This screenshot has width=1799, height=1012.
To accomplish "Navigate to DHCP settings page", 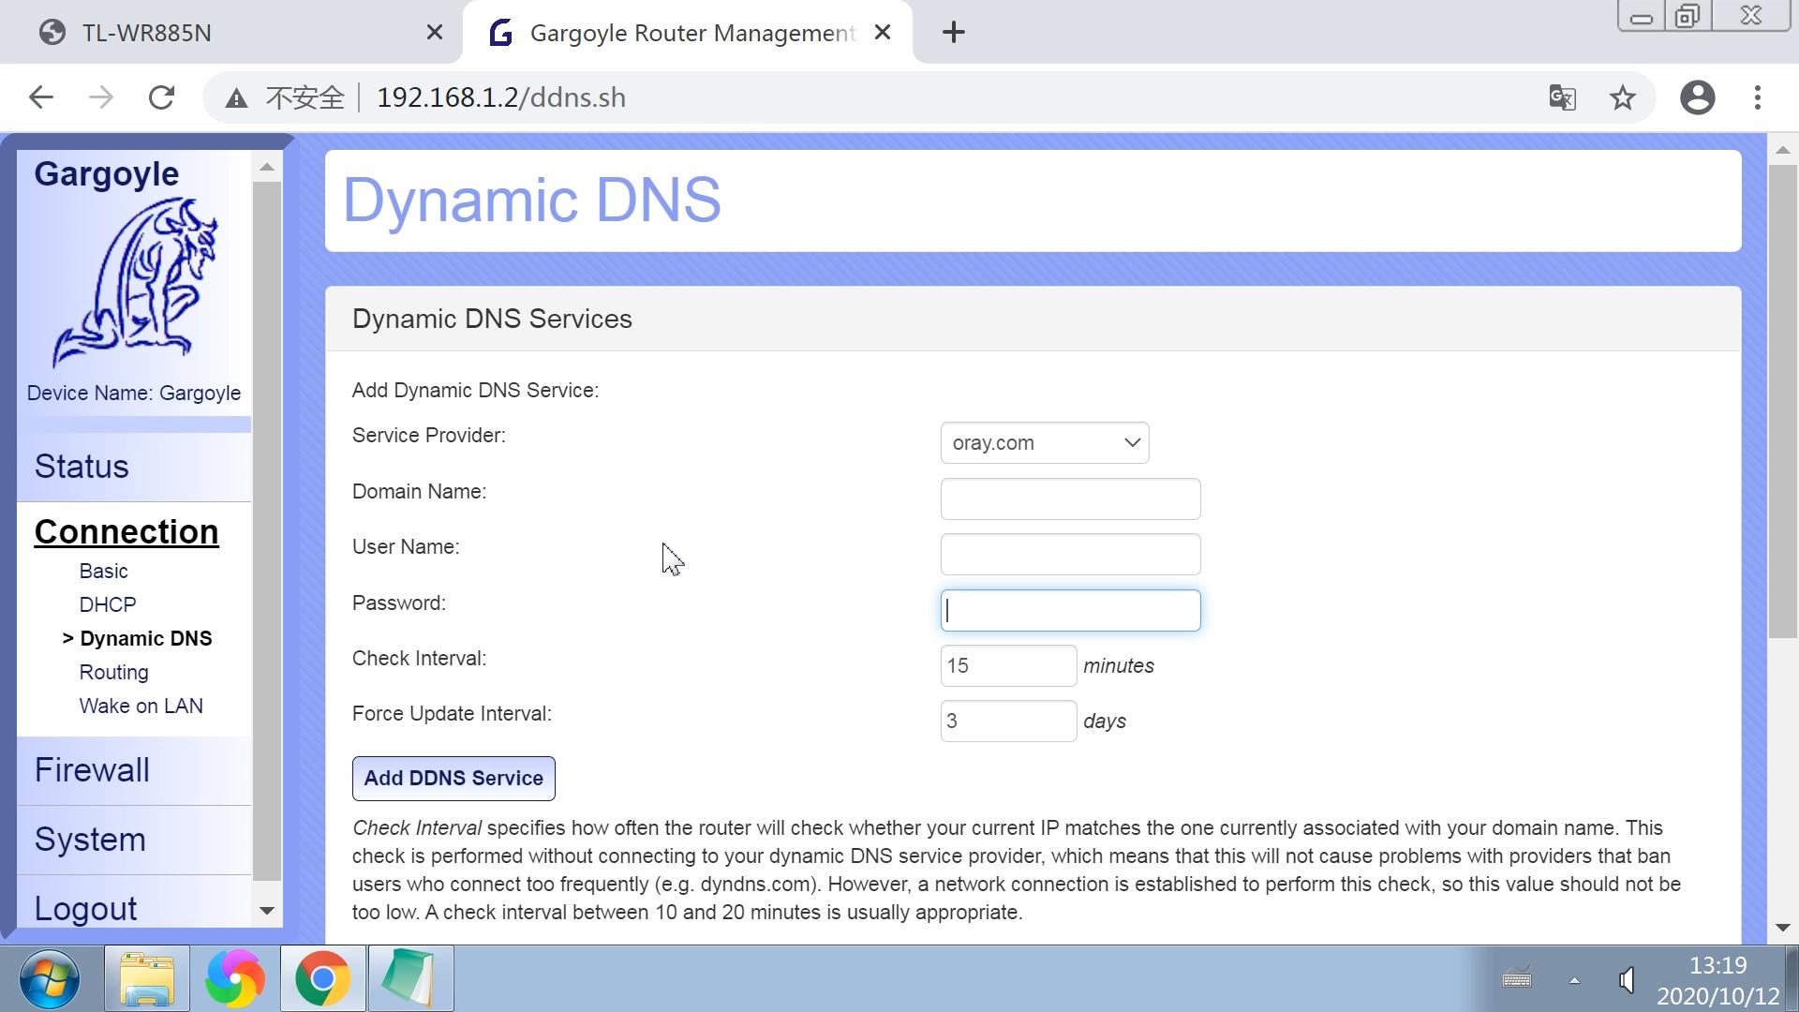I will [109, 604].
